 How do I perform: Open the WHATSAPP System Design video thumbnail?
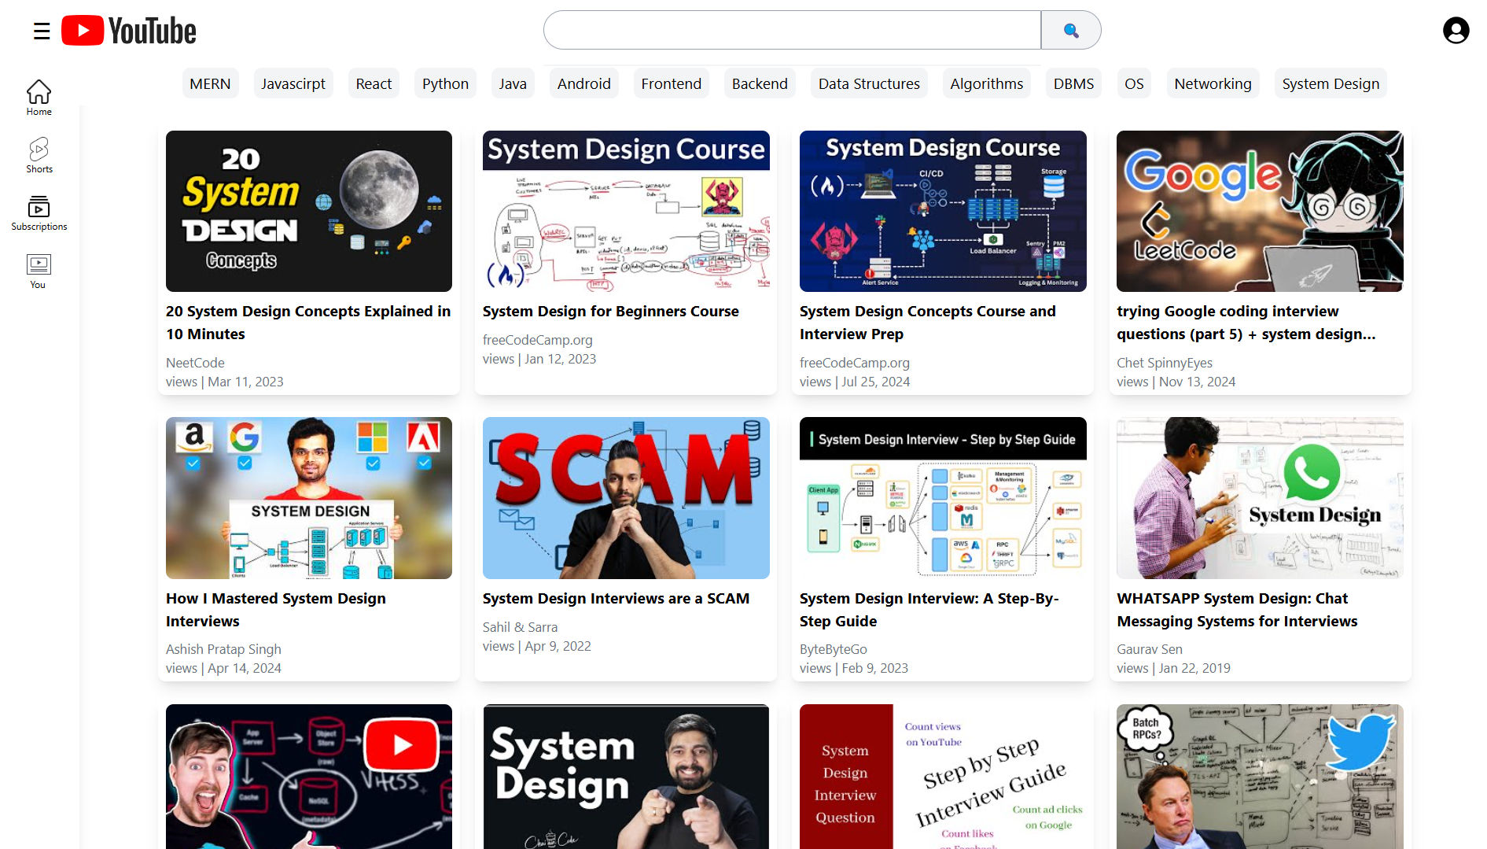(1259, 498)
